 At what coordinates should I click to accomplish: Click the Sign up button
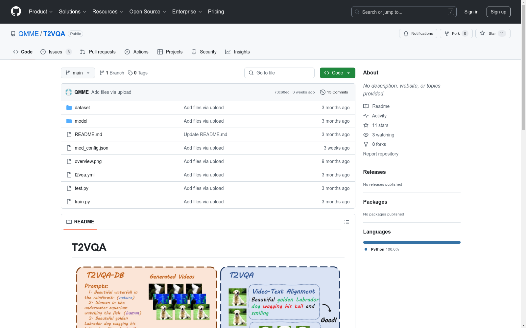point(498,12)
